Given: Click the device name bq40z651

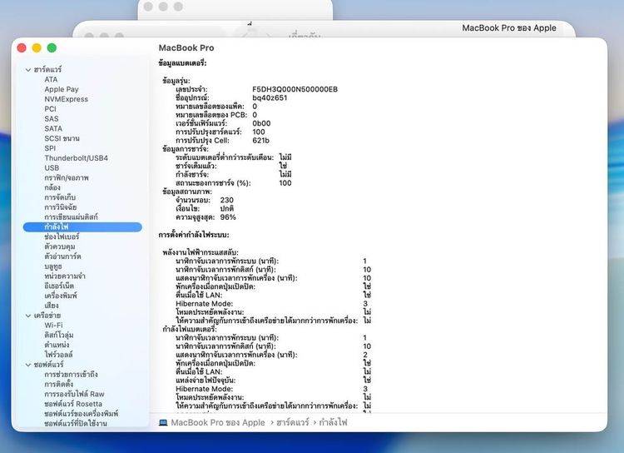Looking at the screenshot, I should (270, 97).
